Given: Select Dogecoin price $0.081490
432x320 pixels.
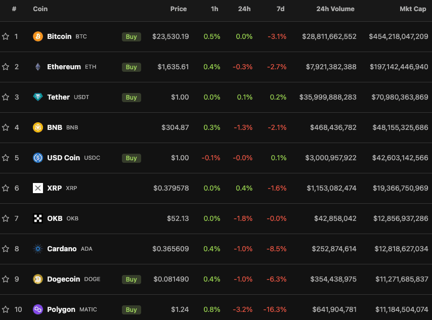Looking at the screenshot, I should (x=171, y=279).
